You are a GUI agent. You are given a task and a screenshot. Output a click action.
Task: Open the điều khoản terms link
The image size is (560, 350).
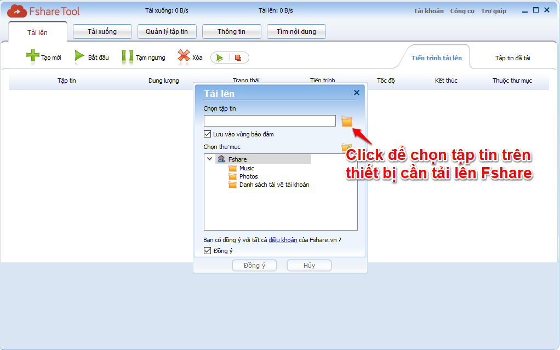click(x=283, y=240)
